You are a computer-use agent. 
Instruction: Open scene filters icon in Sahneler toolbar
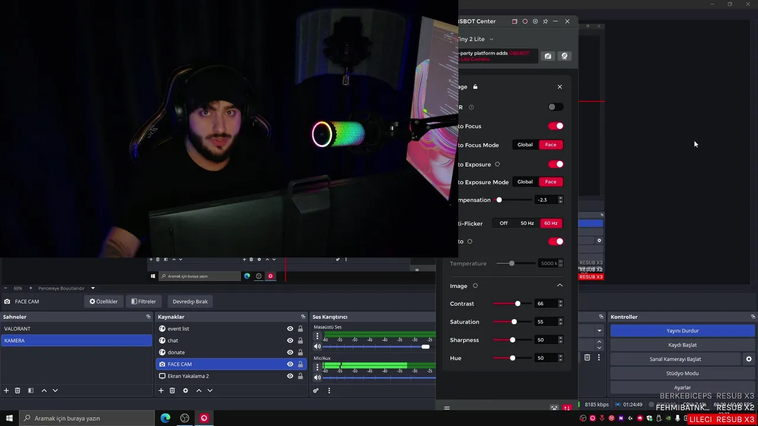[x=31, y=390]
